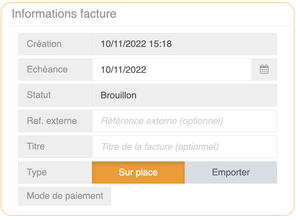Select the 'Sur place' invoice type
This screenshot has height=219, width=296.
pyautogui.click(x=138, y=172)
